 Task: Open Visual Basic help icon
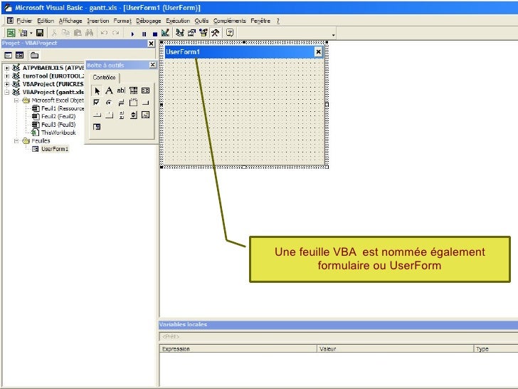click(230, 33)
